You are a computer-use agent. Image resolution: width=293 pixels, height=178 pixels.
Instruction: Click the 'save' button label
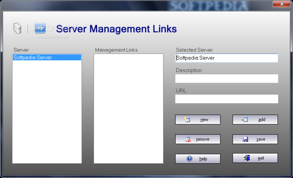pyautogui.click(x=261, y=140)
